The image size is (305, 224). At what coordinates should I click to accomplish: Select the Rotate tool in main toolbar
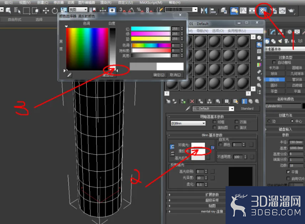[x=55, y=10]
